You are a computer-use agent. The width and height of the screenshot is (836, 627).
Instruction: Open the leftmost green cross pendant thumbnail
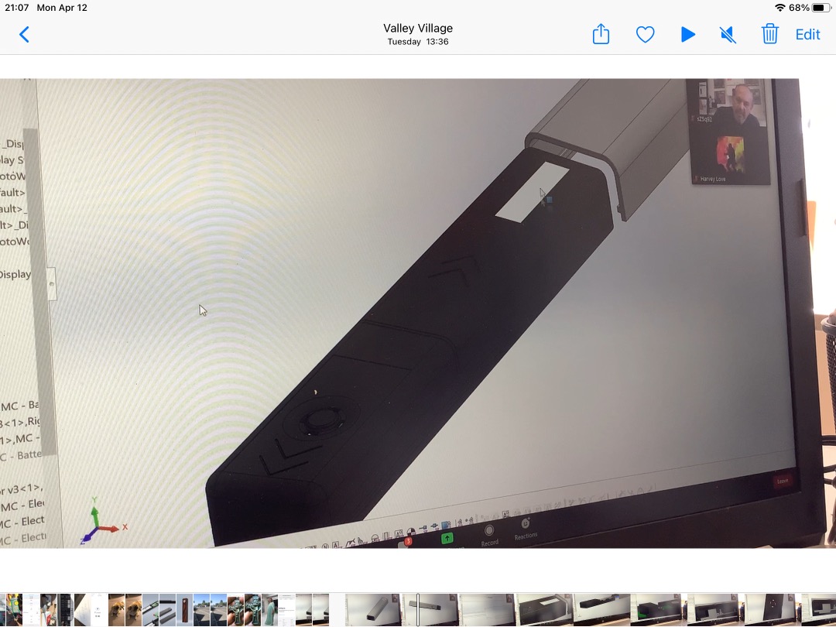pos(235,610)
